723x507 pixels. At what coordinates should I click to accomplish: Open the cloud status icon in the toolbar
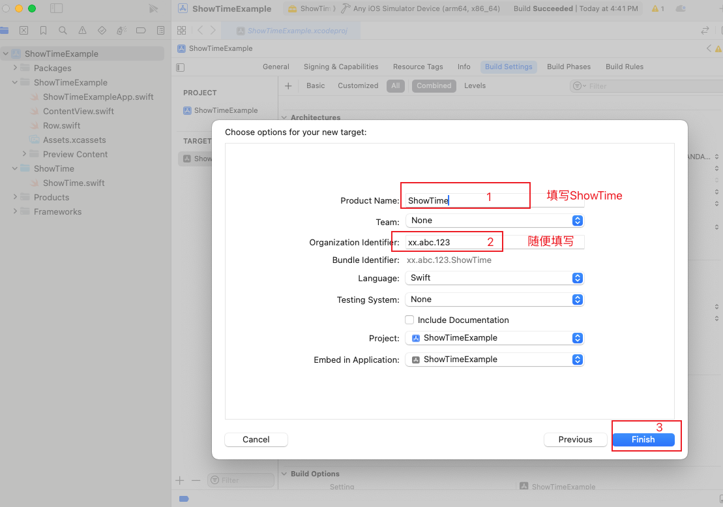[x=681, y=8]
